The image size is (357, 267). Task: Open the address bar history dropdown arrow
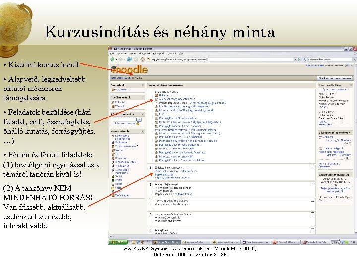[295, 59]
